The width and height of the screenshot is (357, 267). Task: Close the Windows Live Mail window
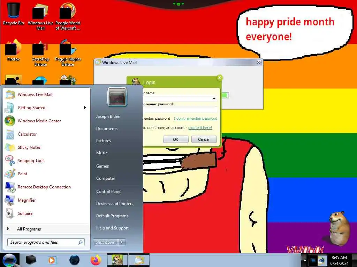259,63
